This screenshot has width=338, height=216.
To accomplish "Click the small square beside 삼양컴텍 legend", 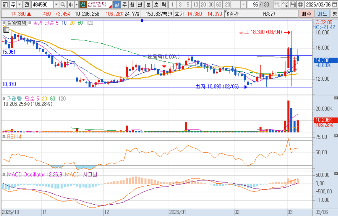I will click(x=4, y=23).
